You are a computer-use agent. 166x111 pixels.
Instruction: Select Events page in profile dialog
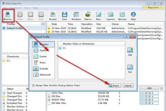click(43, 56)
